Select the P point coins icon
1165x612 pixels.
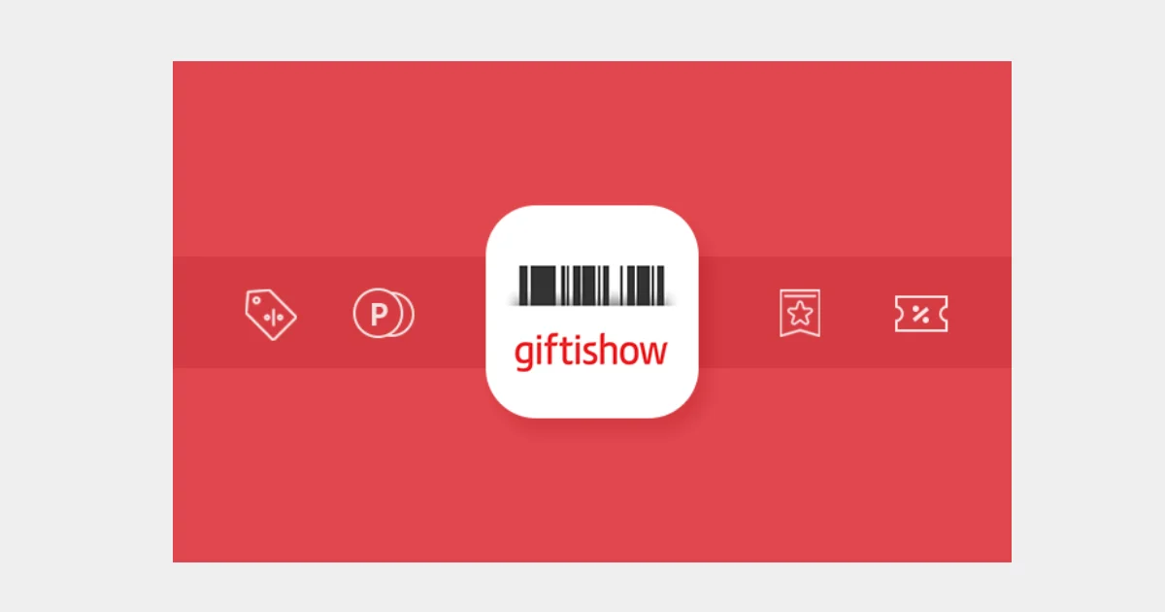pos(383,314)
